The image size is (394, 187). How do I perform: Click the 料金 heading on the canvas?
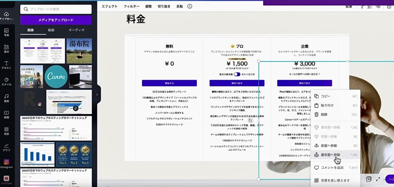[136, 19]
